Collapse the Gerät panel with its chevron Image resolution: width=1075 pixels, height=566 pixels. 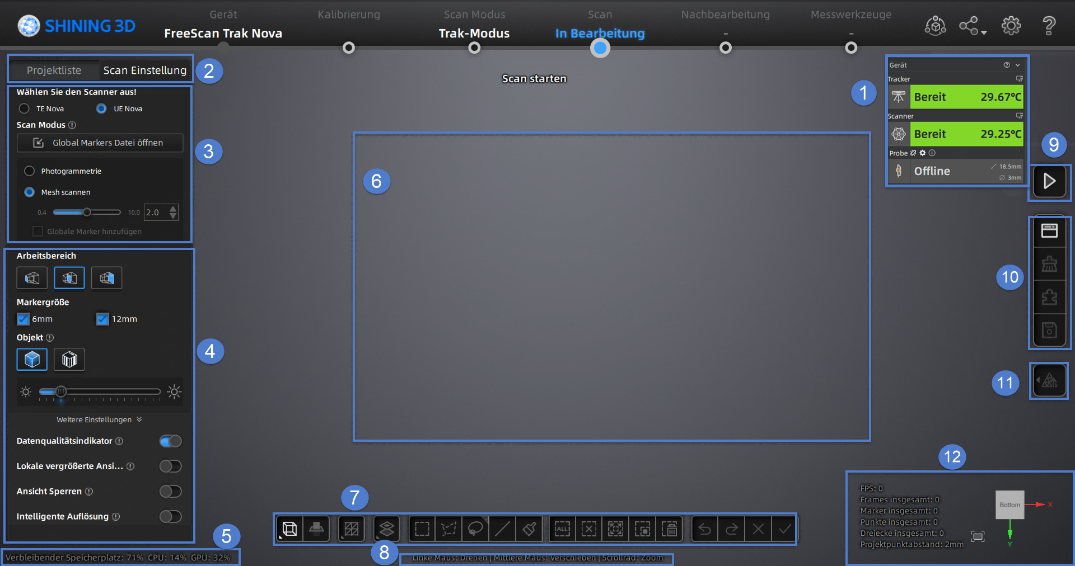click(1018, 65)
